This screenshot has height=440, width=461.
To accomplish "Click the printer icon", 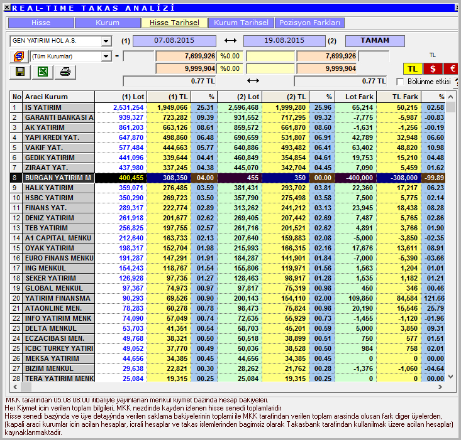I will (65, 72).
